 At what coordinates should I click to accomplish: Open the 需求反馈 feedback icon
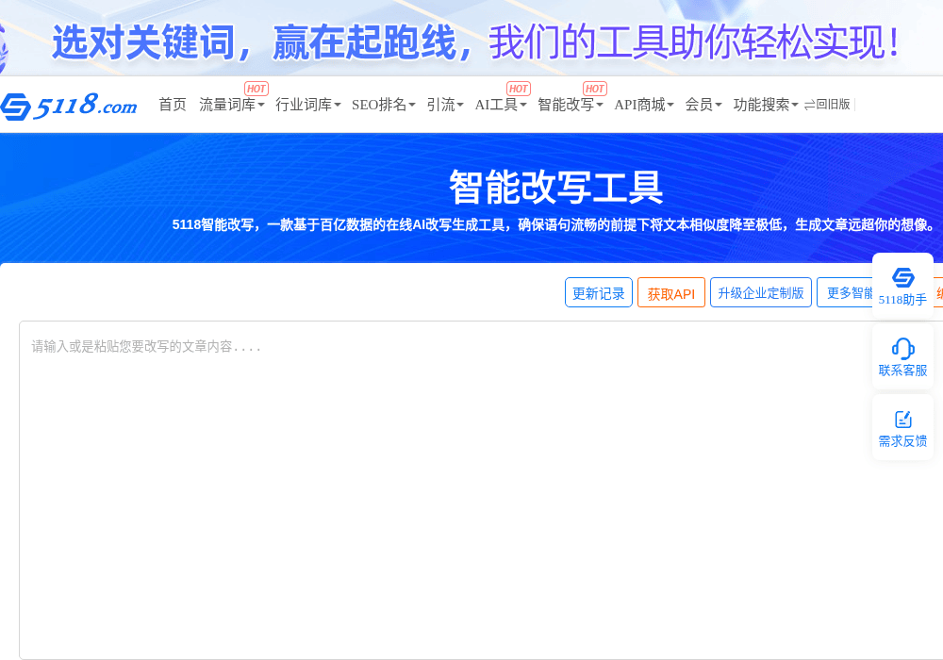pos(902,419)
